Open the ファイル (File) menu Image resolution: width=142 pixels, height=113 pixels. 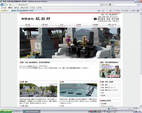(4, 8)
